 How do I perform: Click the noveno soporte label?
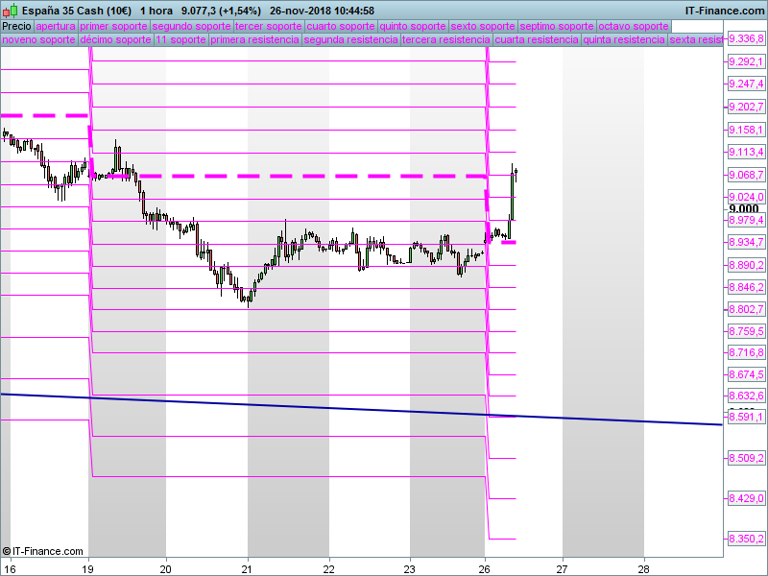tap(39, 39)
